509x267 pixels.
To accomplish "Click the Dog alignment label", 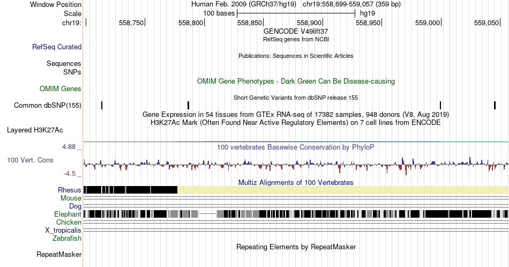I will pos(76,206).
